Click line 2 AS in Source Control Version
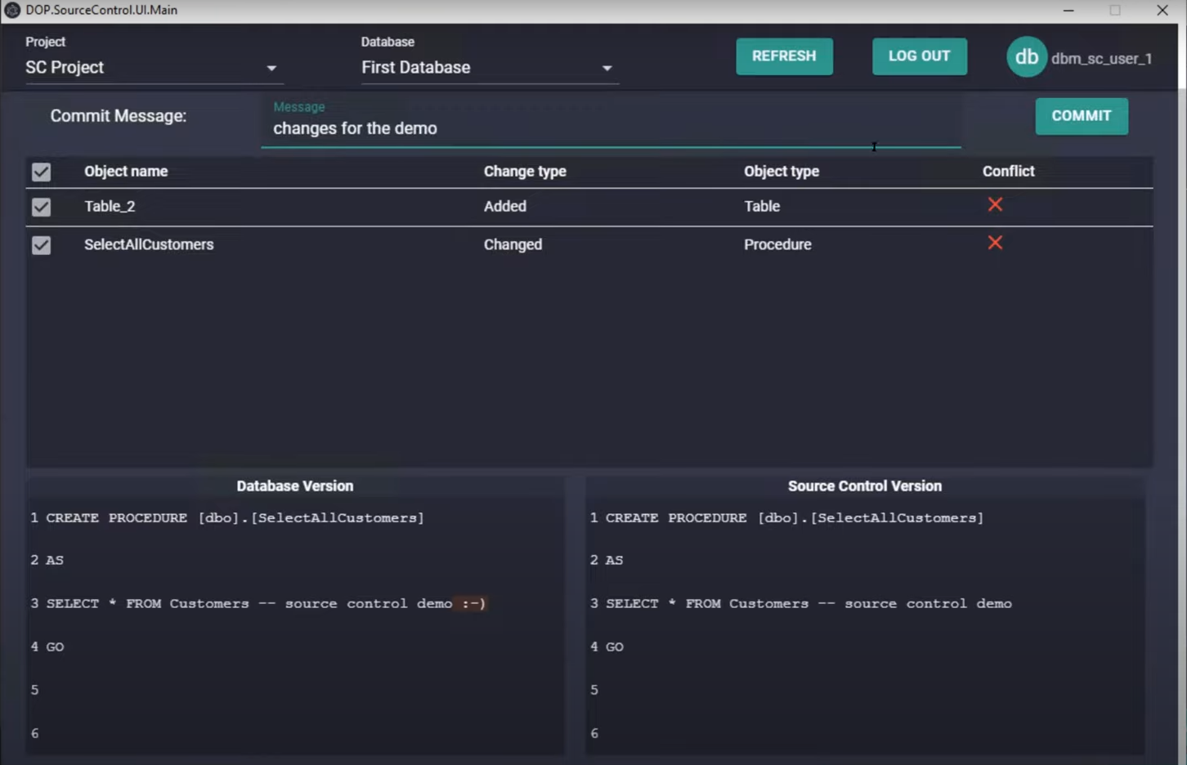The height and width of the screenshot is (765, 1187). [x=614, y=561]
